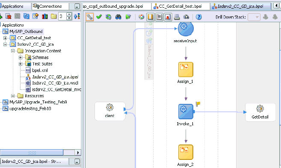The height and width of the screenshot is (168, 281).
Task: Select the receiveInput activity icon
Action: pos(186,29)
